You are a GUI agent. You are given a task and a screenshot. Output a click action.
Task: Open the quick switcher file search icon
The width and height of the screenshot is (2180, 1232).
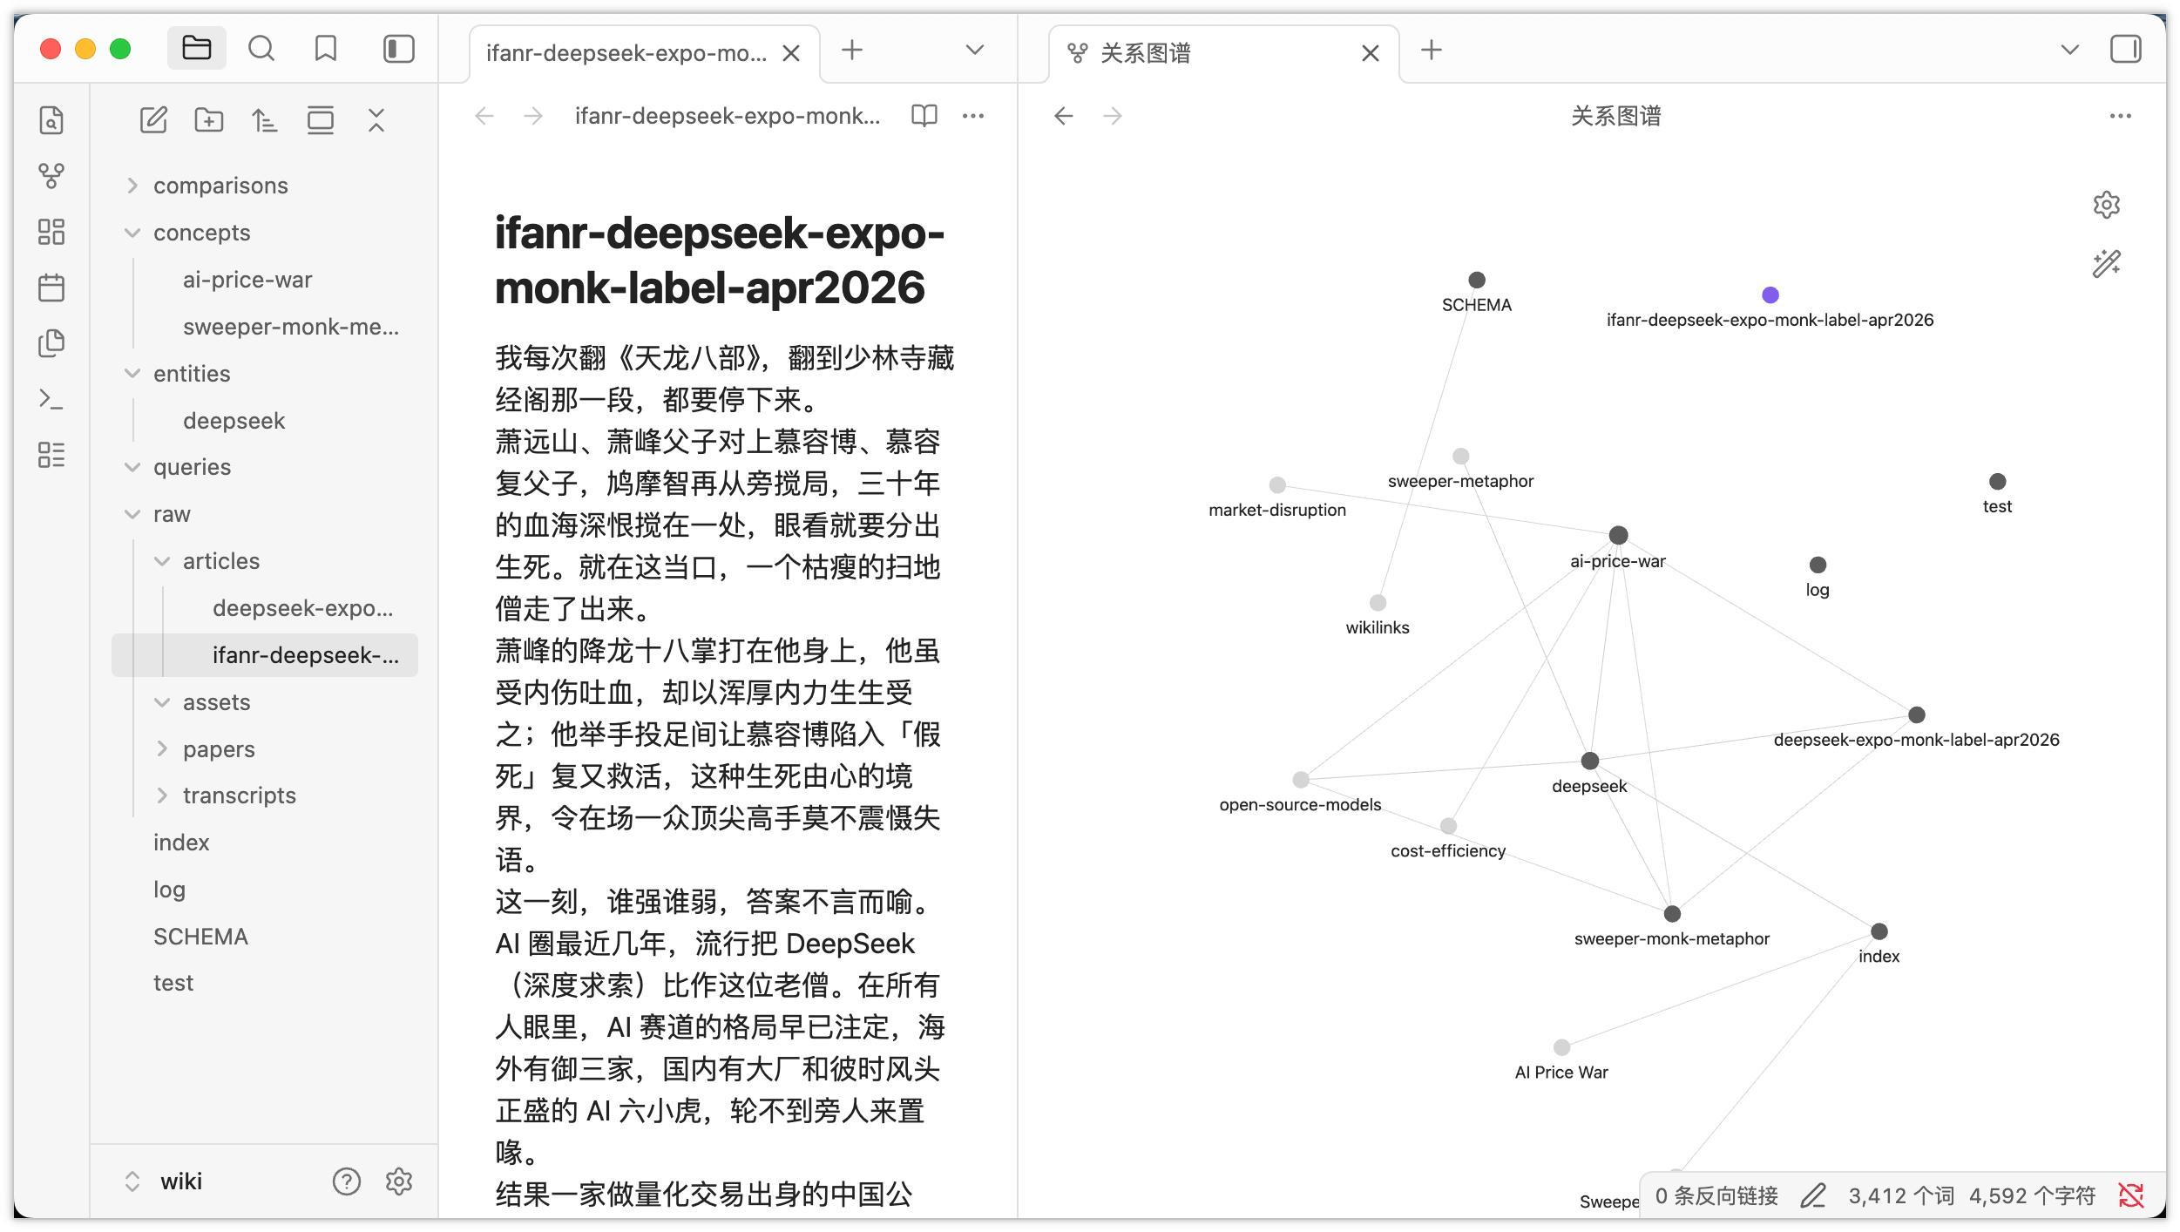point(51,120)
